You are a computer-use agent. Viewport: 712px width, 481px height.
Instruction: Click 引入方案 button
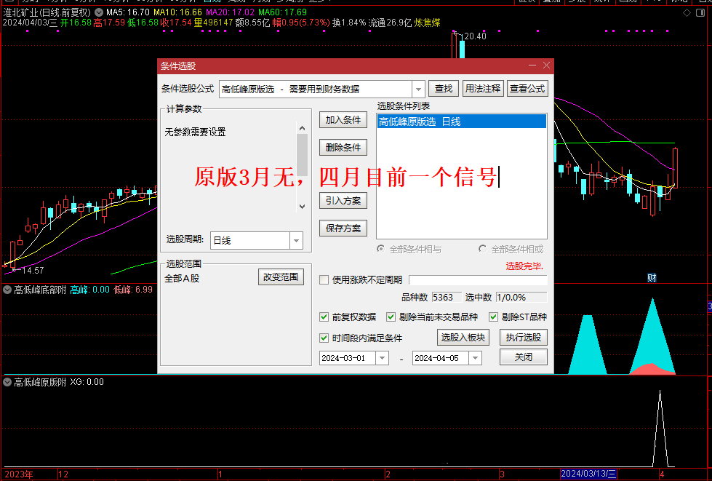343,201
